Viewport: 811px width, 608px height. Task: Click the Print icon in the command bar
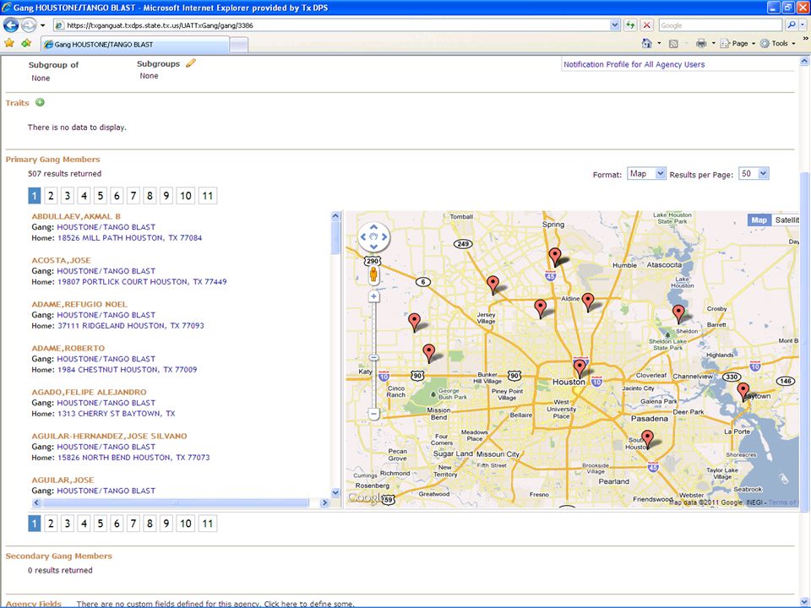pyautogui.click(x=701, y=43)
